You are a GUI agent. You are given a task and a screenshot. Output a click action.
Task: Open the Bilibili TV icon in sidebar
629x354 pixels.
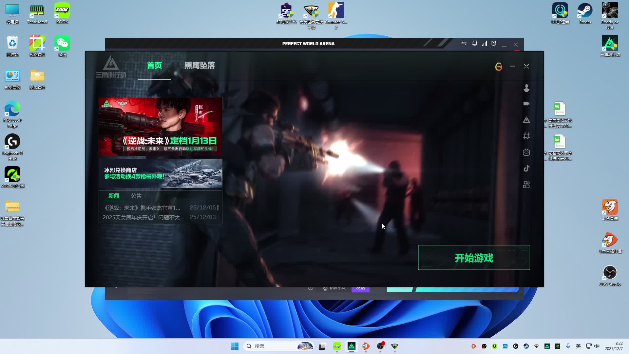(526, 152)
